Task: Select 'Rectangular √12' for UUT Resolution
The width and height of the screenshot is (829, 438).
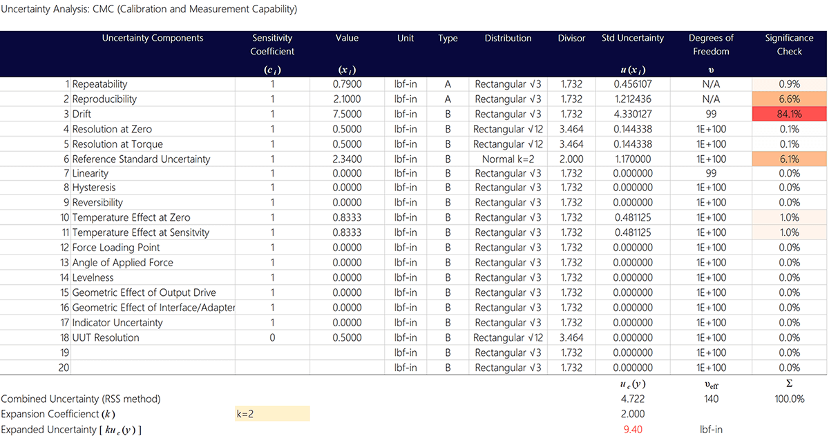Action: [x=508, y=338]
